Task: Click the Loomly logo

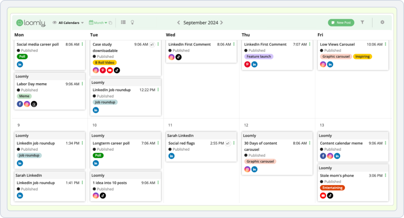Action: click(31, 22)
